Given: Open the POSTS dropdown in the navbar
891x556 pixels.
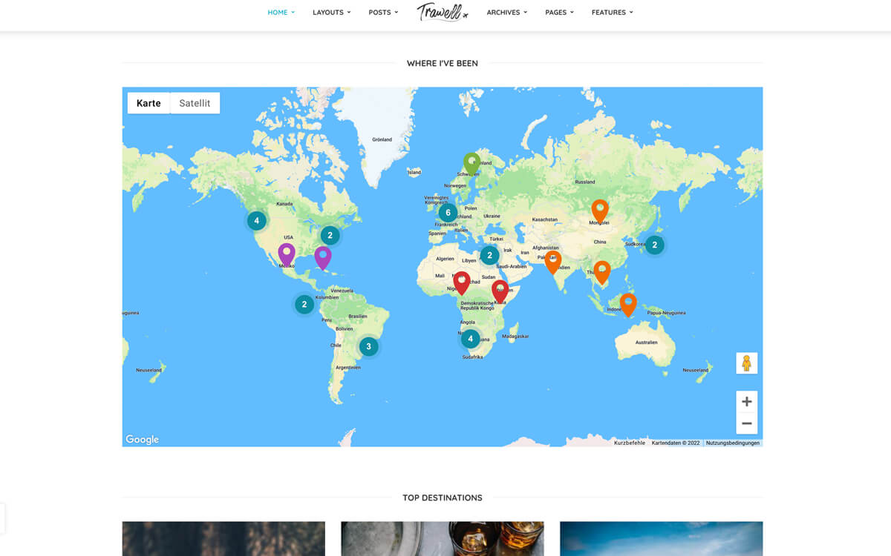Looking at the screenshot, I should 383,13.
